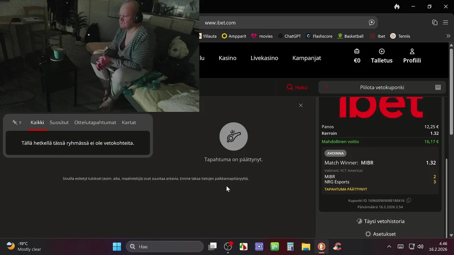
Task: Open the Calculator taskbar icon
Action: click(290, 246)
